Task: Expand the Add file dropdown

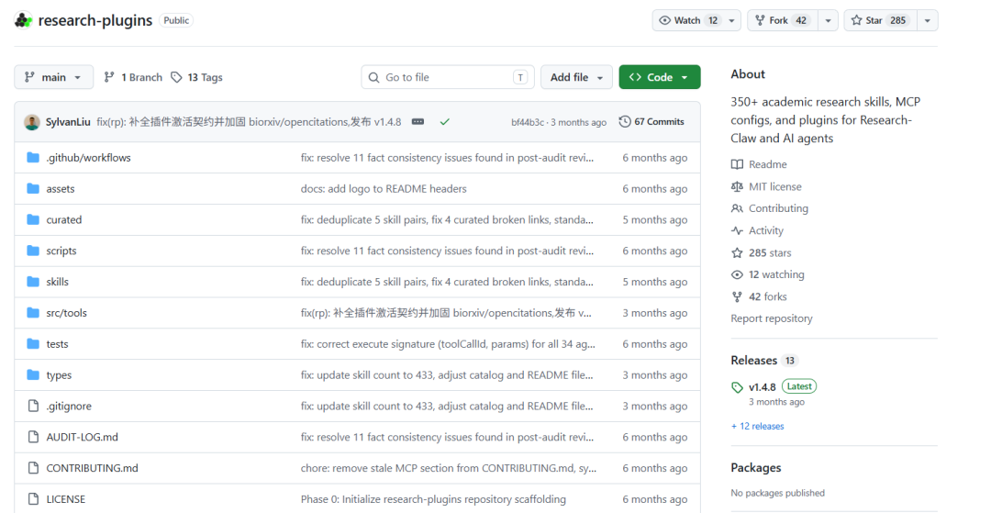Action: (x=576, y=77)
